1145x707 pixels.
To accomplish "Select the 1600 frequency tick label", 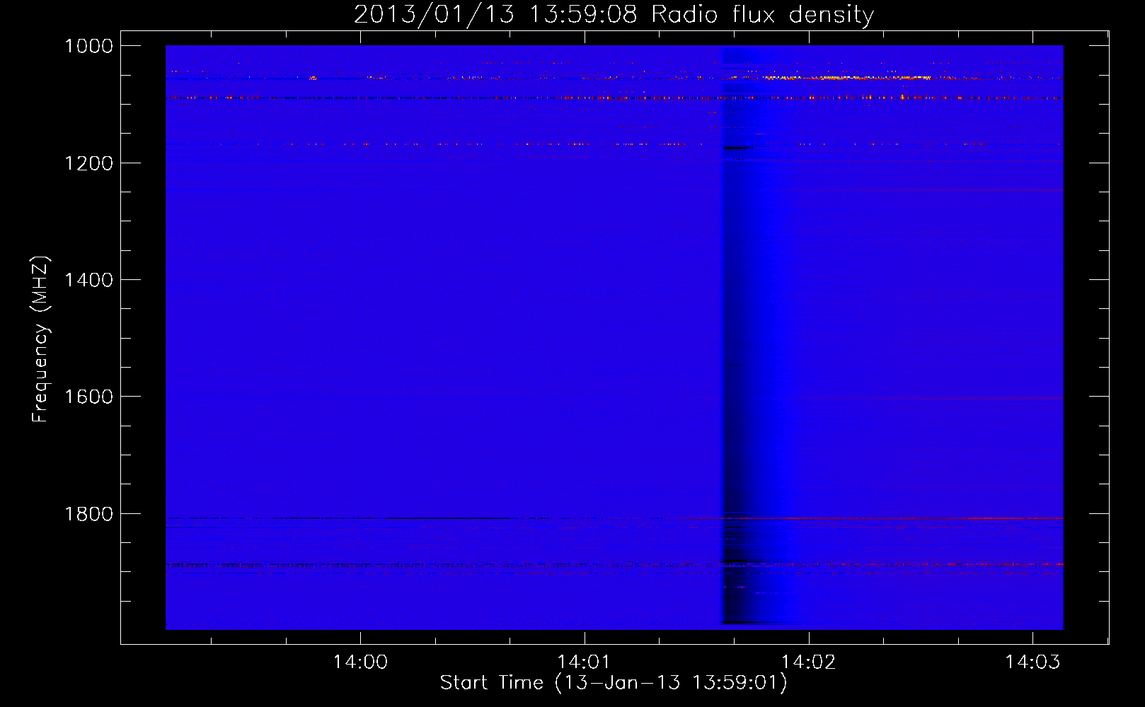I will tap(88, 397).
